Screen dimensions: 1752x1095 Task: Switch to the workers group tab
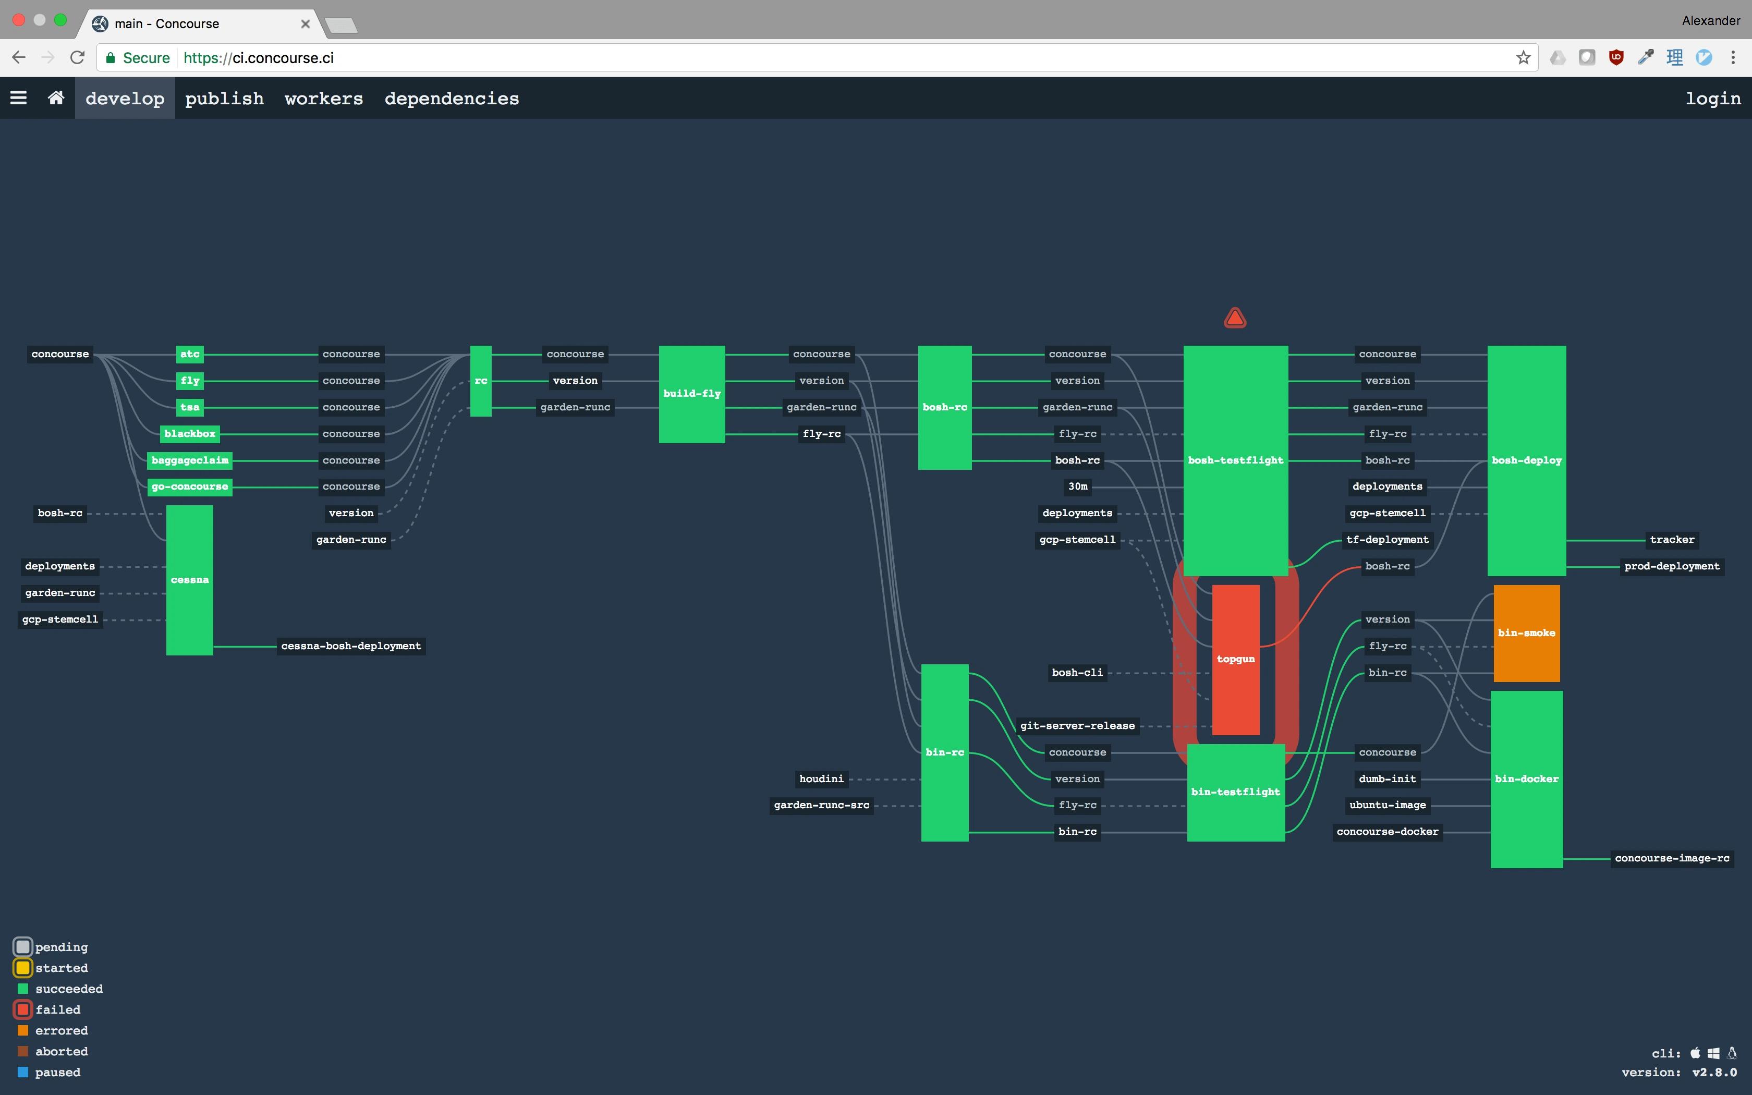[324, 99]
